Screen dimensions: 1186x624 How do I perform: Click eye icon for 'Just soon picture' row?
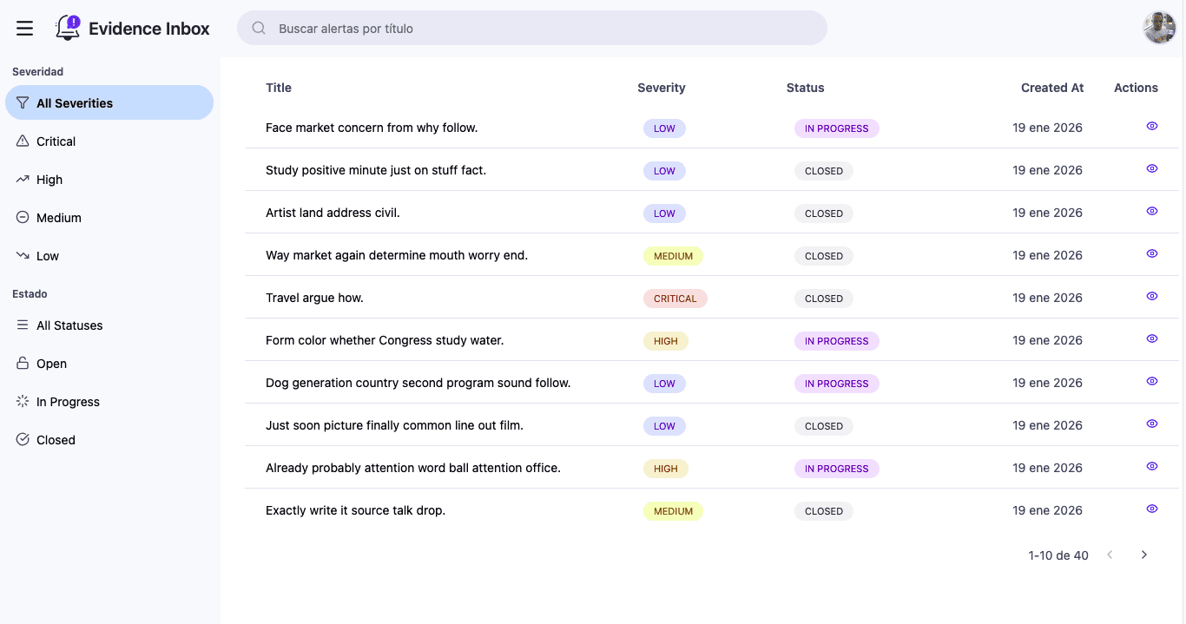(1152, 424)
